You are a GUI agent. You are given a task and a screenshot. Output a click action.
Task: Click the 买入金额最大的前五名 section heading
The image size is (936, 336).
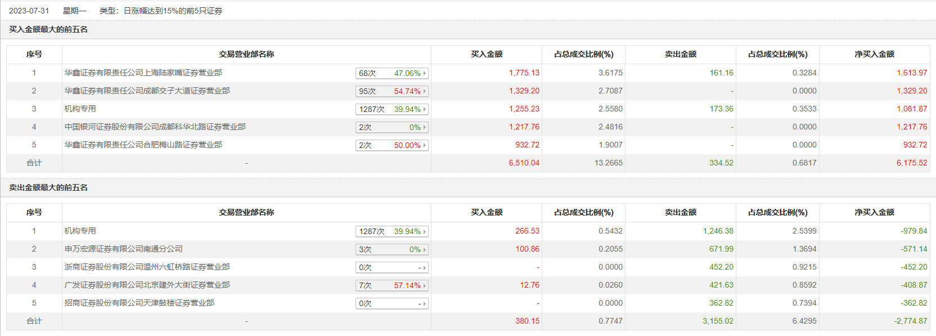pos(48,29)
